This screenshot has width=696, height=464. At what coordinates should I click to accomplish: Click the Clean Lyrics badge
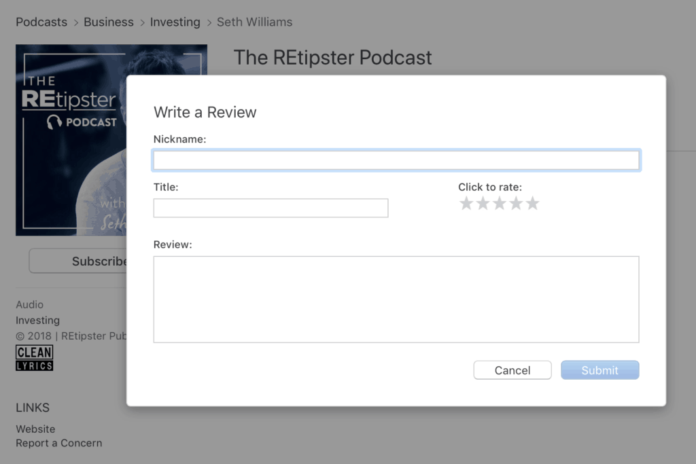point(35,357)
